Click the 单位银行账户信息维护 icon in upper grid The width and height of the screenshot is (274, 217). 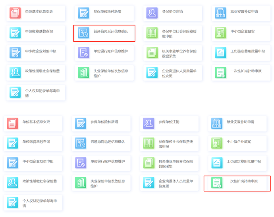[83, 52]
